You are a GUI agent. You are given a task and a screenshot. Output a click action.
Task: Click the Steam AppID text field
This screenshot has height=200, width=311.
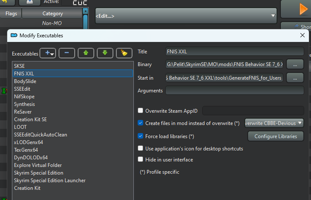coord(253,111)
